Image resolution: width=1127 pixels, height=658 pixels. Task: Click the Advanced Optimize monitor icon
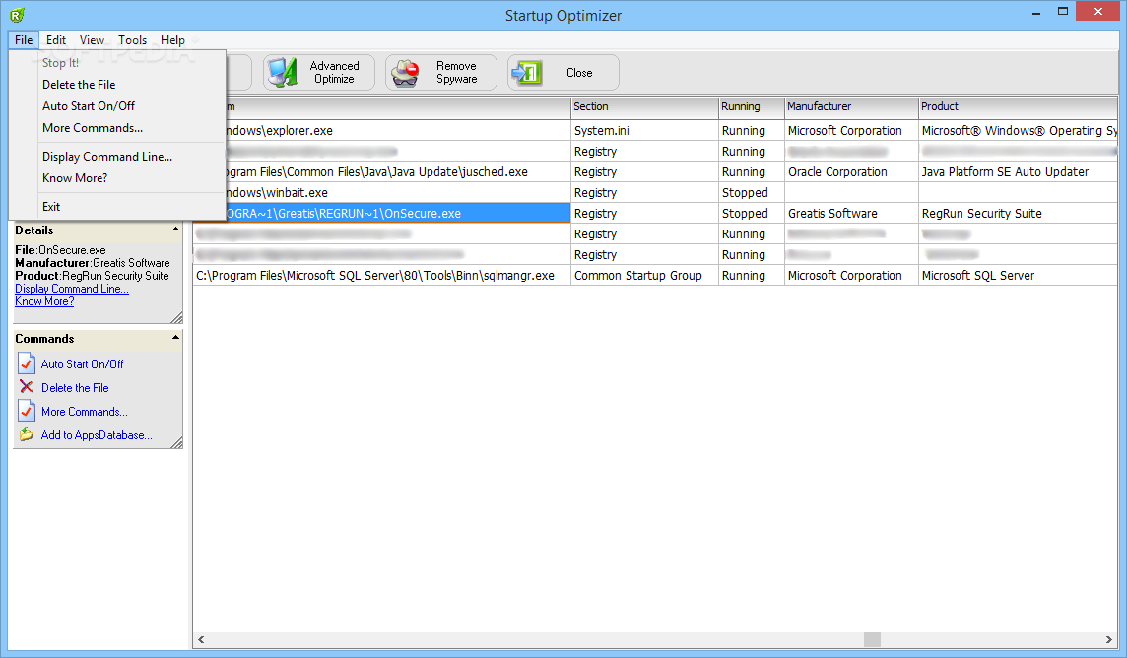tap(282, 73)
